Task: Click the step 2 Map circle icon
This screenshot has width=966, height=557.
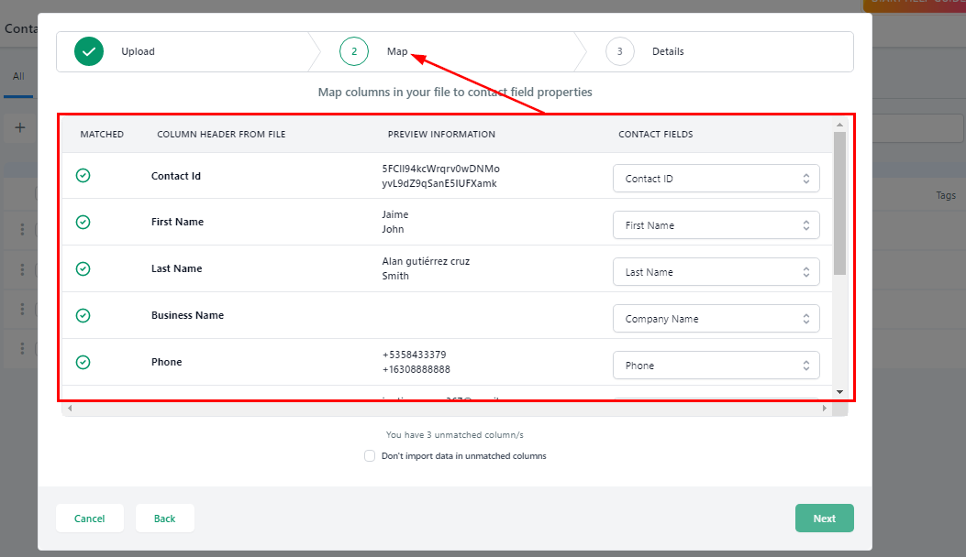Action: tap(354, 52)
